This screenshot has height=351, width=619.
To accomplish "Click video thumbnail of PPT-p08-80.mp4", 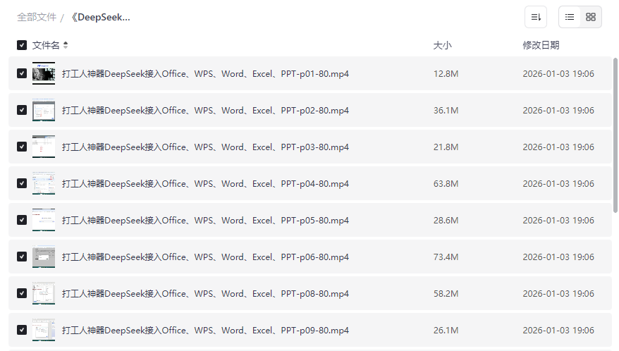I will 44,293.
